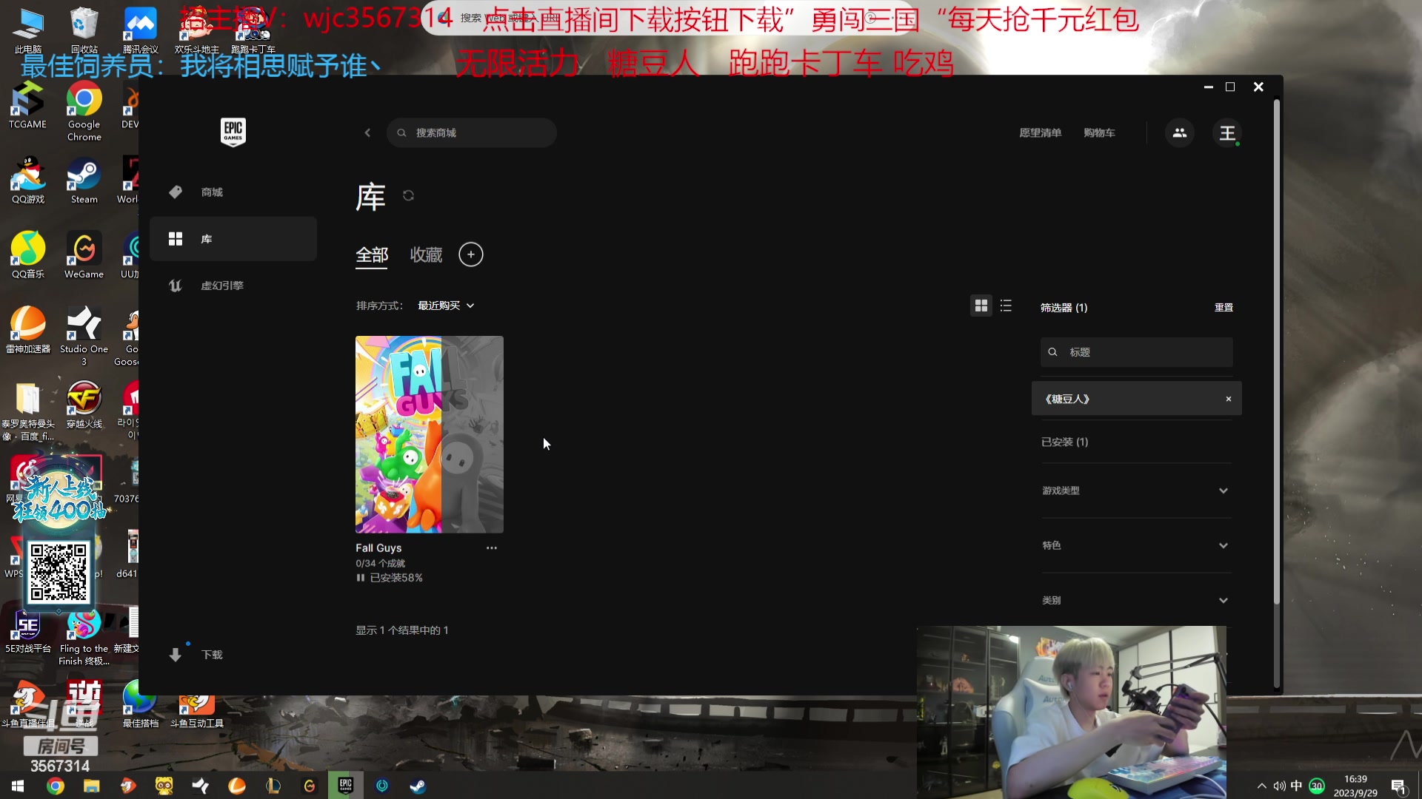1422x799 pixels.
Task: Open 5E对战平台 desktop shortcut
Action: tap(28, 633)
